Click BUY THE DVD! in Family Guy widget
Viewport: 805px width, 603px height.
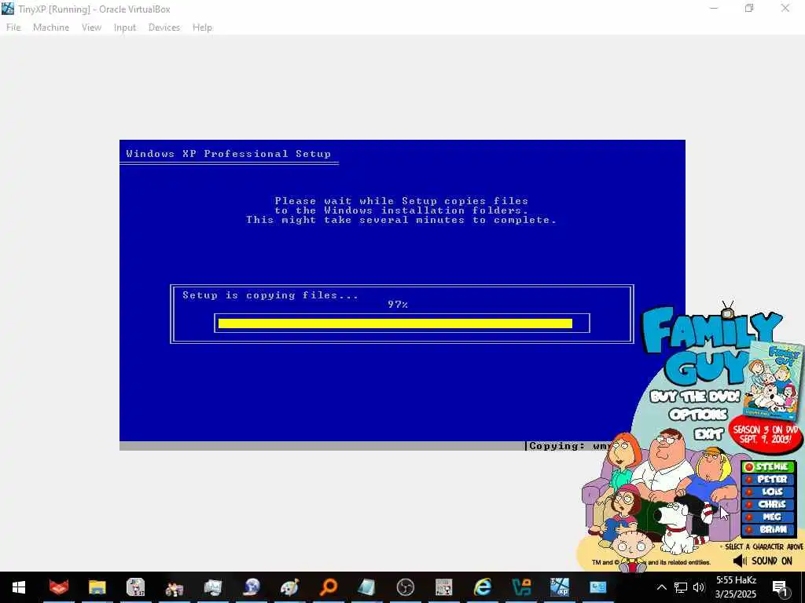click(695, 397)
